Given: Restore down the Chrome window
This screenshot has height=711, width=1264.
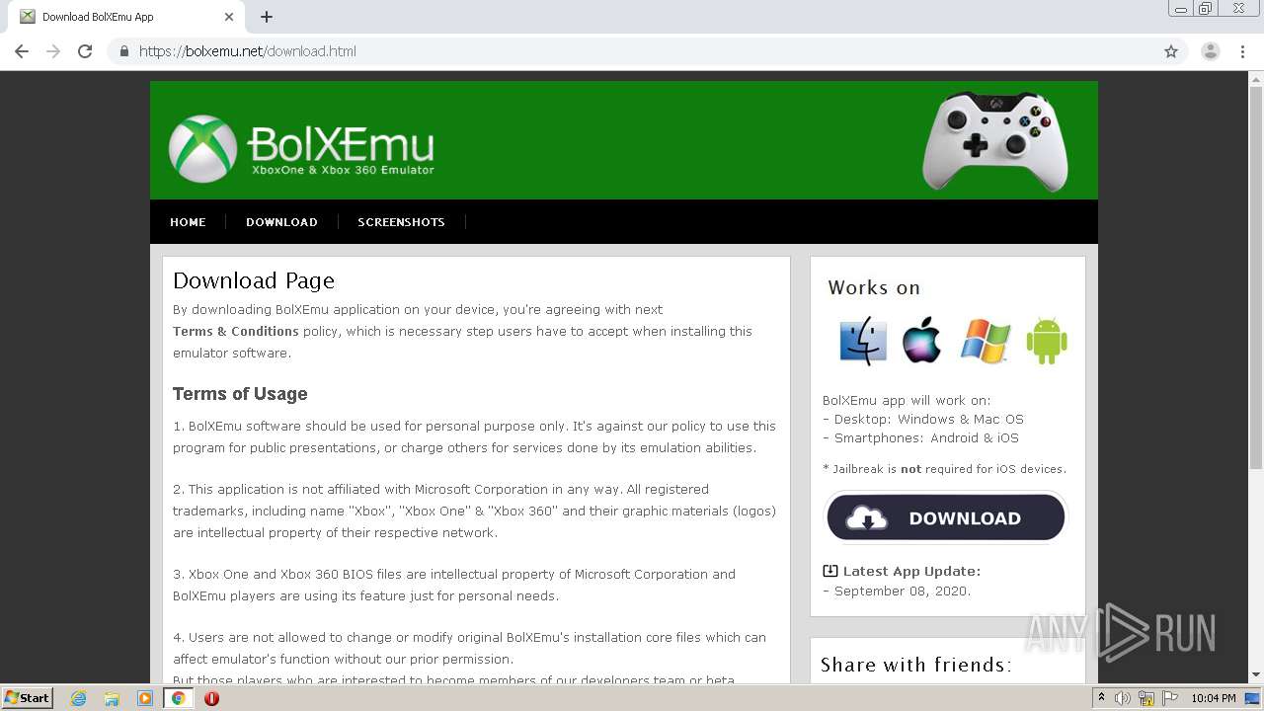Looking at the screenshot, I should coord(1206,9).
